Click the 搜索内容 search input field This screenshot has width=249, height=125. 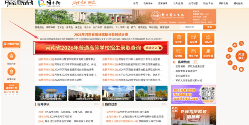[x=192, y=27]
